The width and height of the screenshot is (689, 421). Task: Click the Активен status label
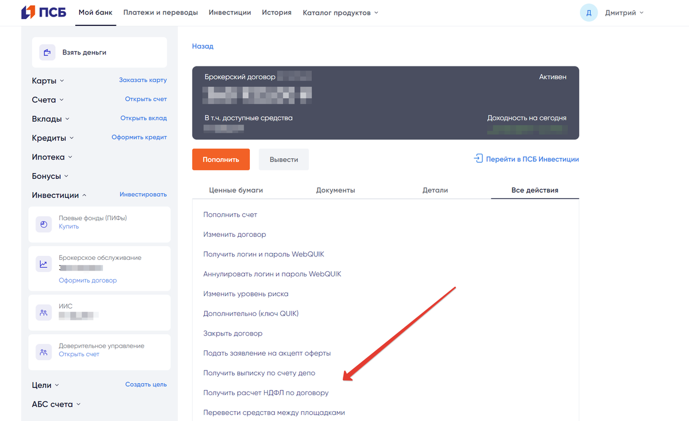tap(552, 77)
